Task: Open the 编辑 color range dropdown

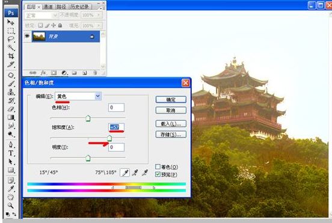Action: [78, 96]
